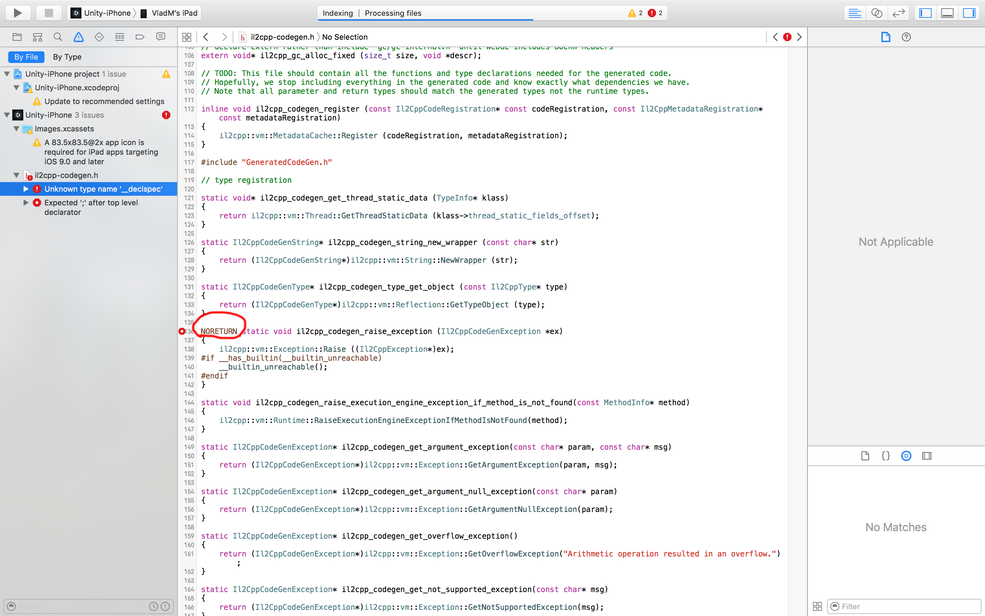
Task: Show the Object library
Action: (906, 456)
